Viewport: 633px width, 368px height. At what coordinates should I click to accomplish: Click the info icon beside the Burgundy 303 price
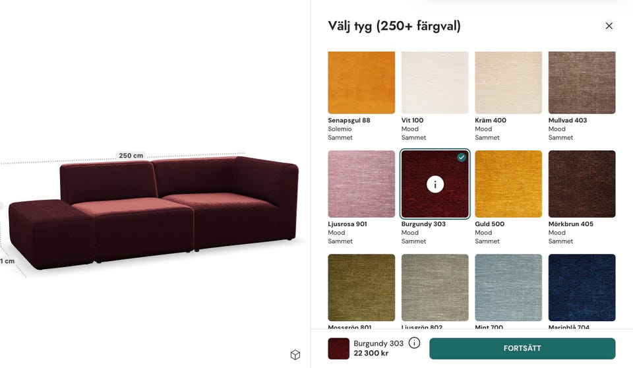(x=414, y=343)
